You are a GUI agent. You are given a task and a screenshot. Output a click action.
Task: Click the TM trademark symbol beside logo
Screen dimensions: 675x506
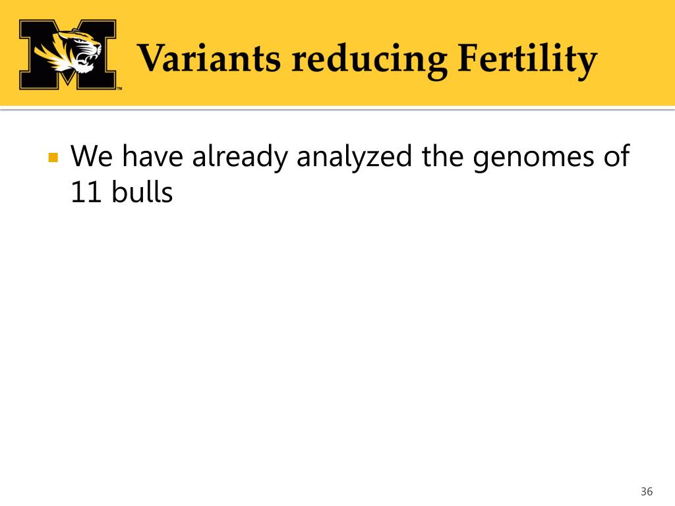tap(120, 88)
